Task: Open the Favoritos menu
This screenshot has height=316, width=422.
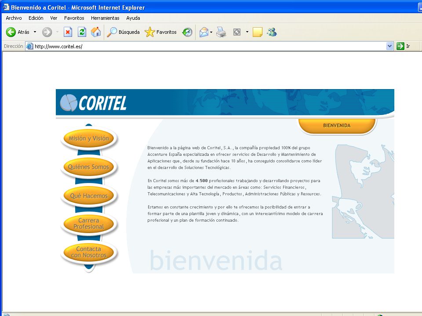Action: [x=74, y=18]
